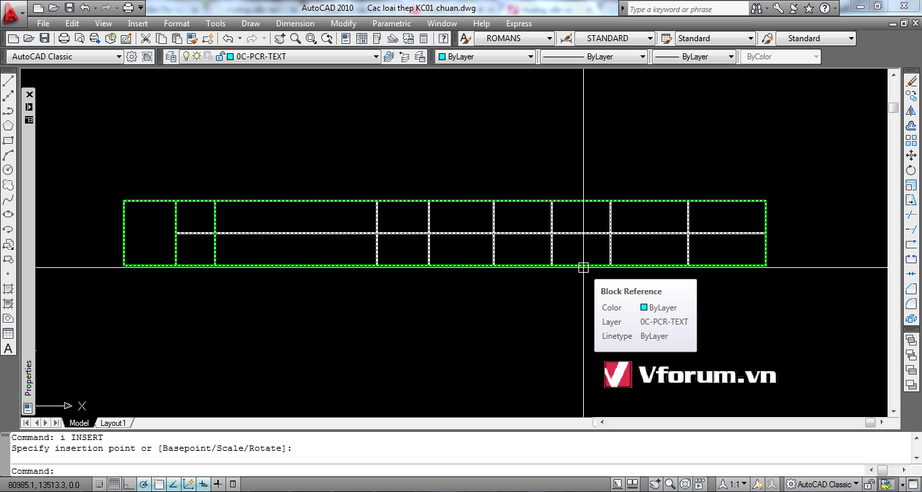
Task: Select the Table tool in Draw toolbar
Action: tap(8, 333)
